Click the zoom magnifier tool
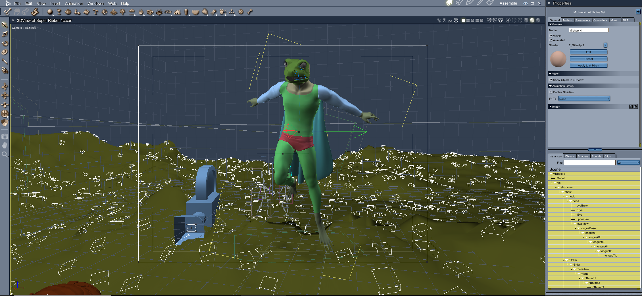Image resolution: width=642 pixels, height=296 pixels. 5,155
